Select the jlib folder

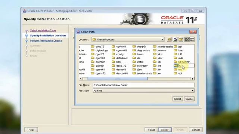pos(157,70)
